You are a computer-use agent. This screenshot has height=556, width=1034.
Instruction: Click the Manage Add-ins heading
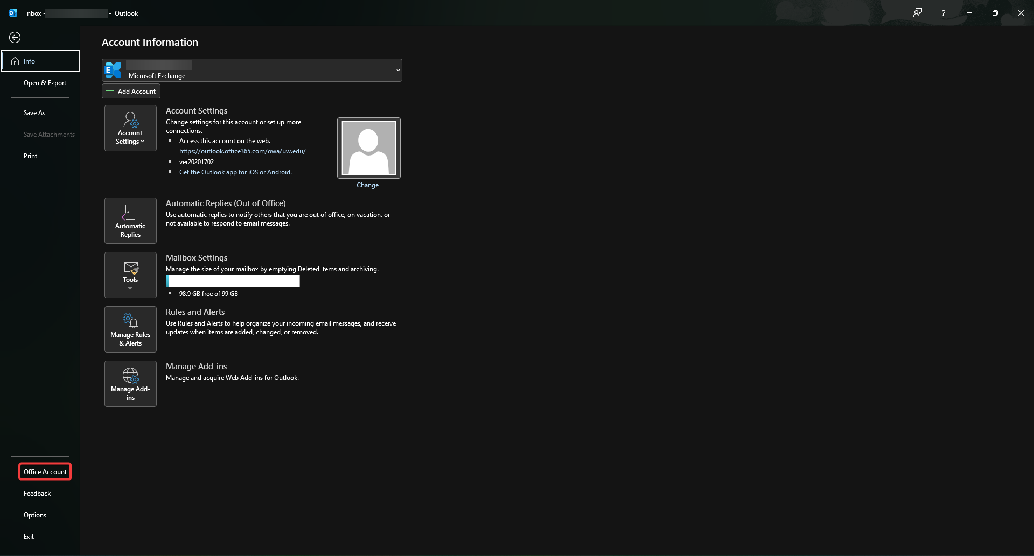196,367
